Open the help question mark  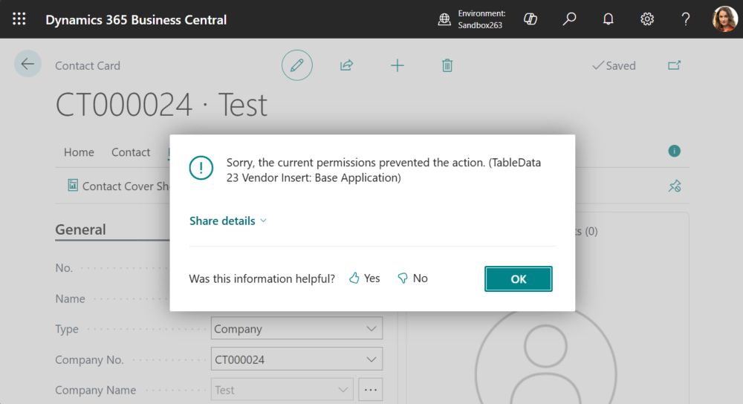686,19
